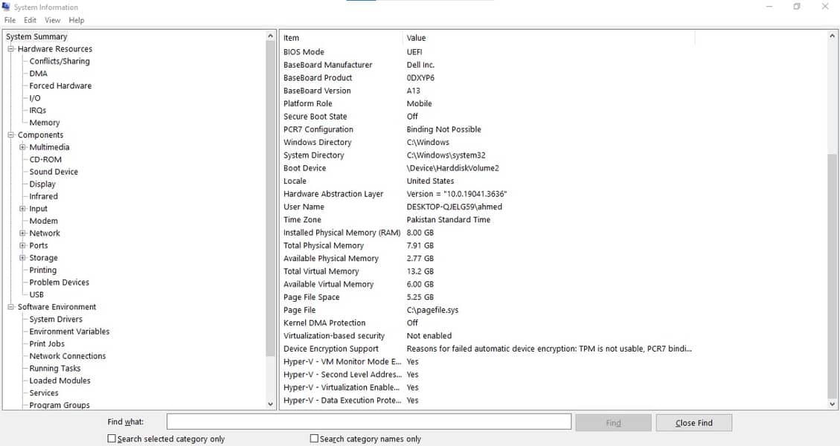Open Running Tasks in the tree
Screen dimensions: 840x446
[54, 368]
